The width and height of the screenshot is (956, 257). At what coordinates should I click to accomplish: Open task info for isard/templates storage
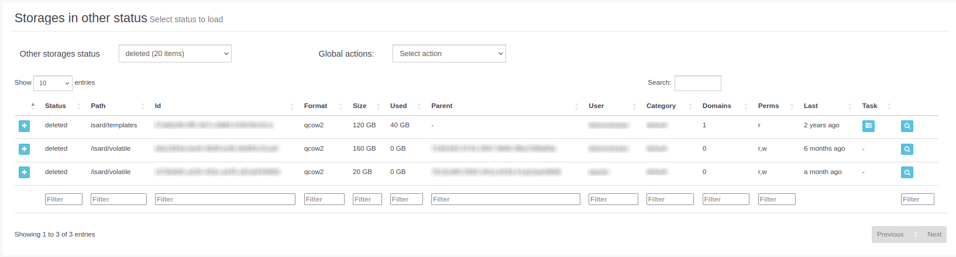click(868, 126)
